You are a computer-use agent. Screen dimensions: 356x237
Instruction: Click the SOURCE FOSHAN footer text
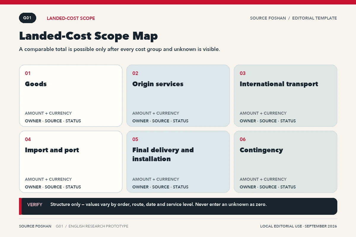(35, 226)
